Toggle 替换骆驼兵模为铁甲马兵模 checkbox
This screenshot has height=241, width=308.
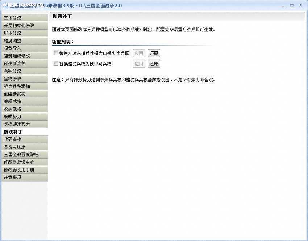(x=56, y=64)
